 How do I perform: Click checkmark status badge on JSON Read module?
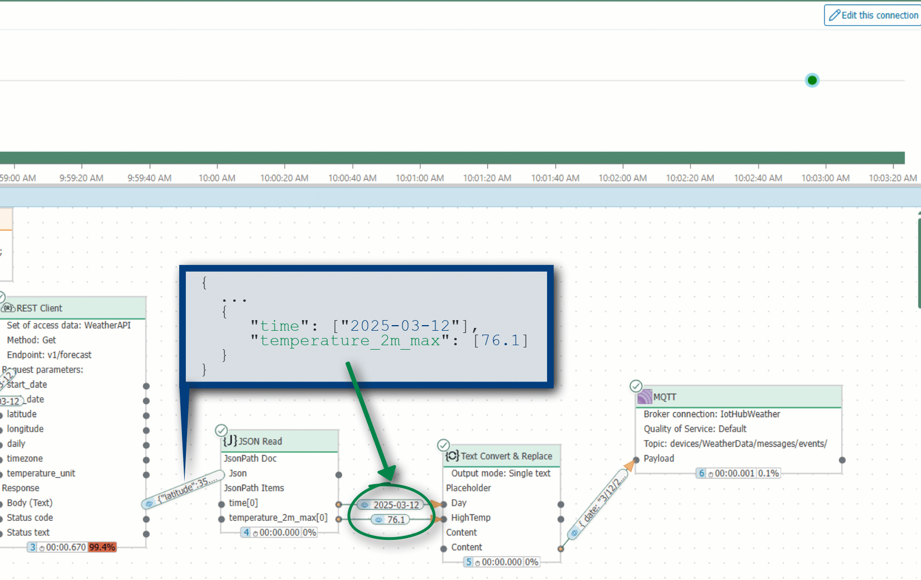[x=221, y=431]
